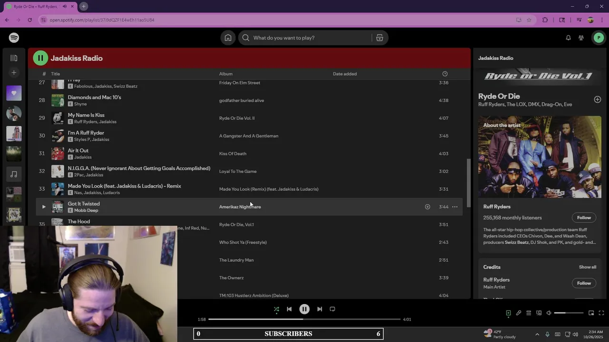Open the track Diamonds and Mac 10's
The width and height of the screenshot is (609, 342).
pos(94,97)
